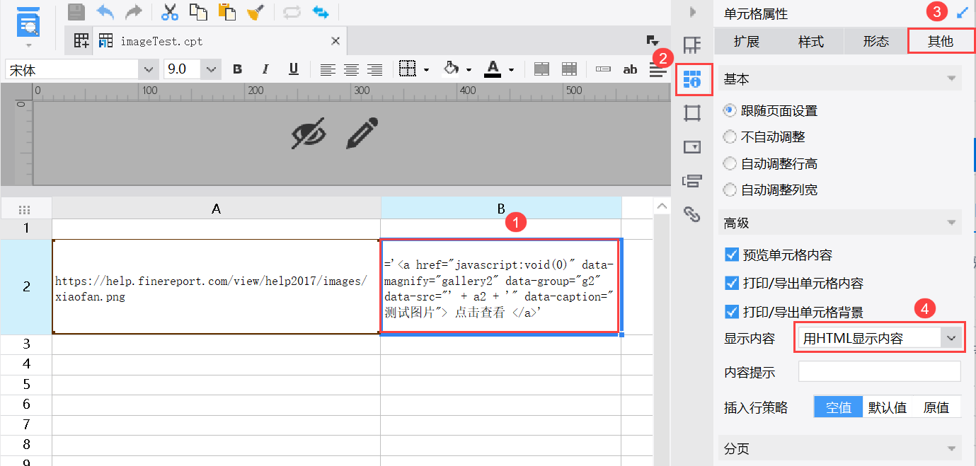Collapse the right panel with the arrow

click(x=692, y=12)
